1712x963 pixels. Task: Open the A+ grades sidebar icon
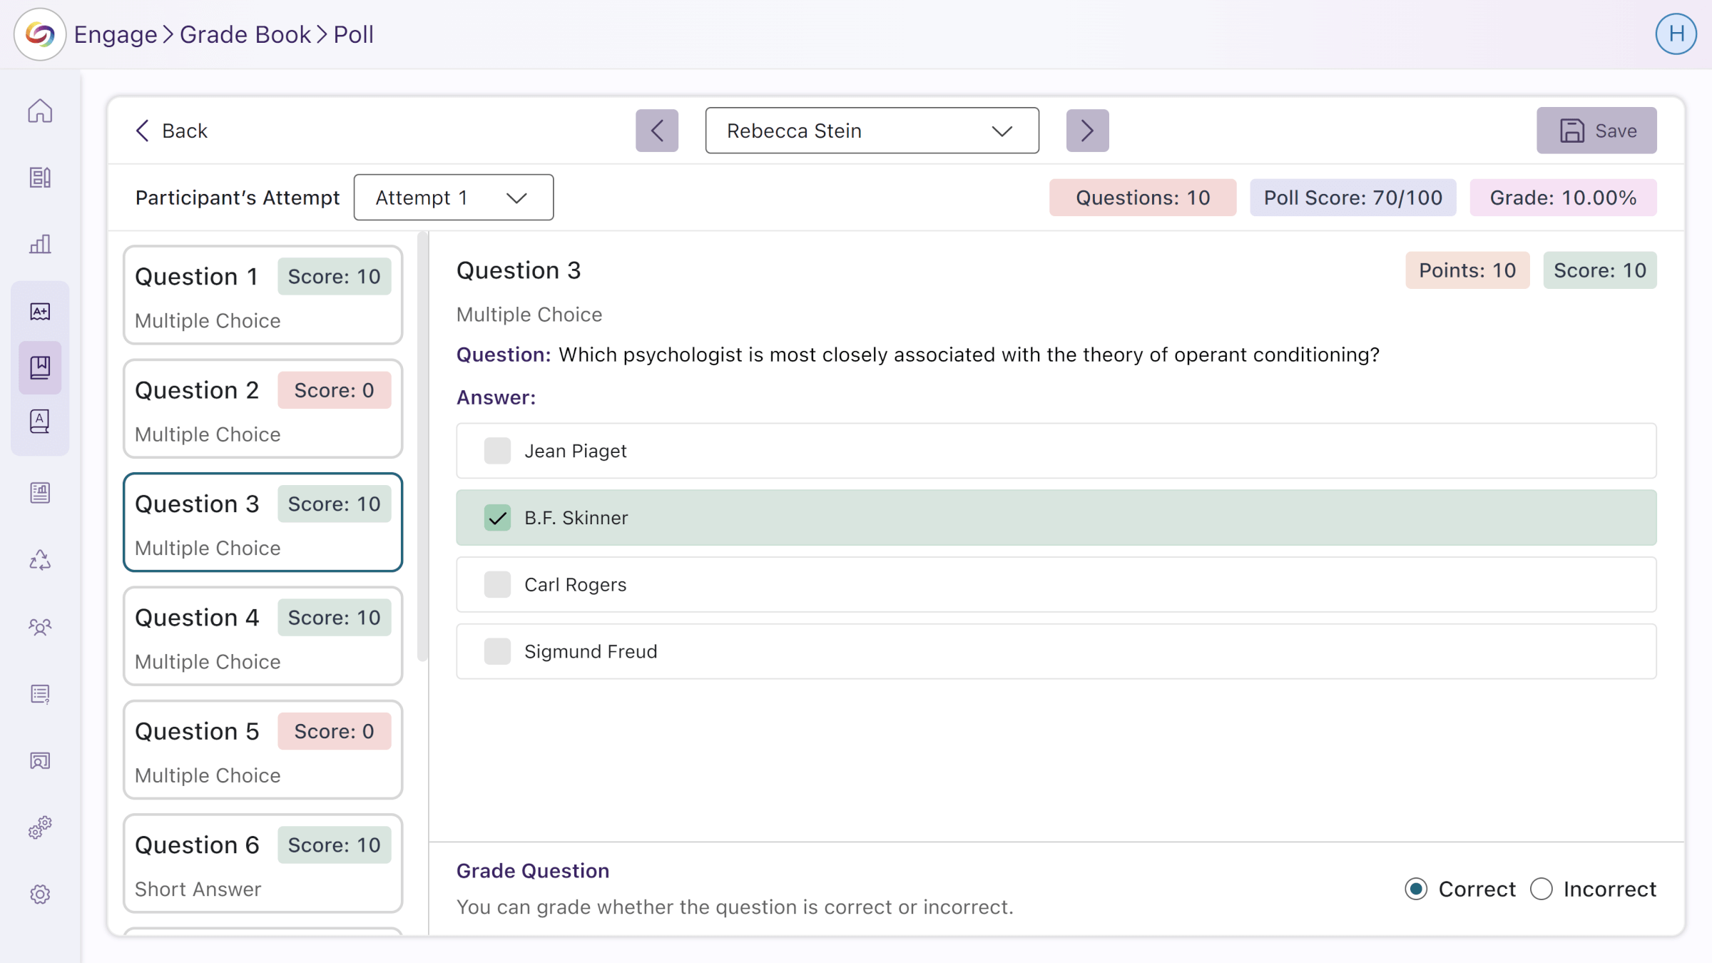[40, 312]
